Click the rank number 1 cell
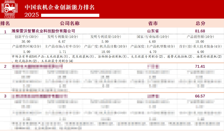Viewport: 224px width, 132px height. (x=5, y=32)
